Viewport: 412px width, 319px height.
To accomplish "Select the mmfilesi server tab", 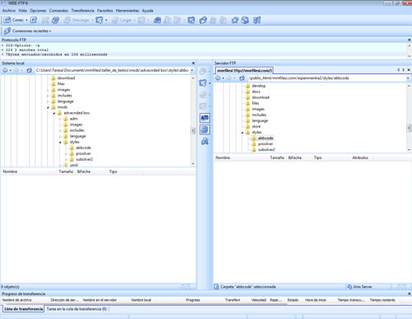I will tap(244, 70).
